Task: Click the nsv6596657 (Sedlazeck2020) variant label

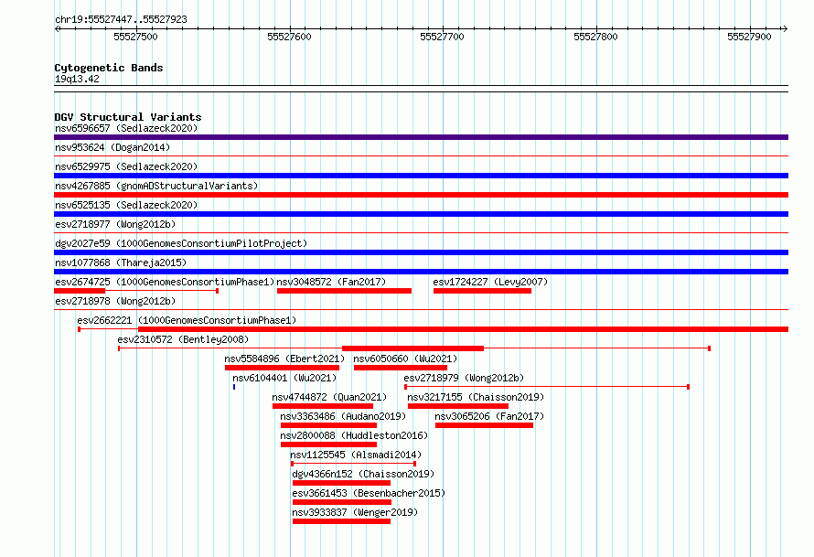Action: point(126,128)
